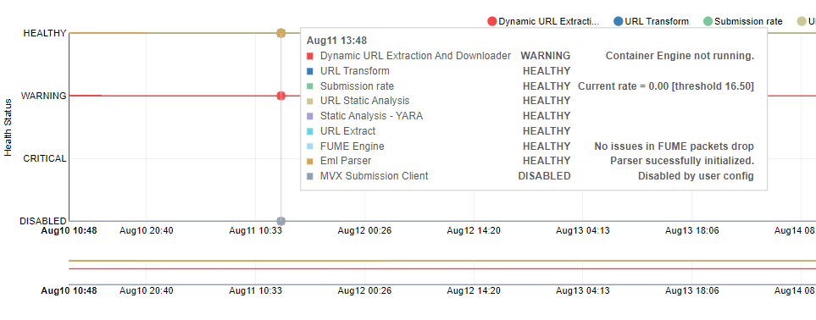This screenshot has width=816, height=320.
Task: Click URL Extract tooltip row
Action: pos(530,131)
